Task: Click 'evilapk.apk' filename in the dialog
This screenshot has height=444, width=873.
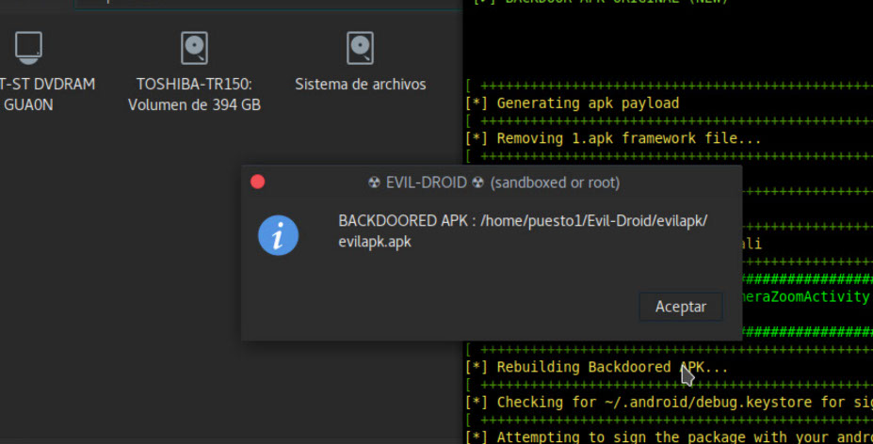Action: pos(375,242)
